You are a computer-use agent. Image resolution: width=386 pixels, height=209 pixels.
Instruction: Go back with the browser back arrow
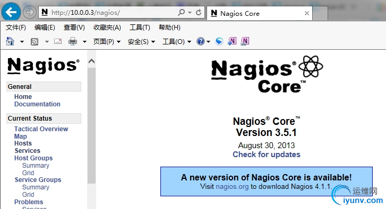[x=11, y=12]
